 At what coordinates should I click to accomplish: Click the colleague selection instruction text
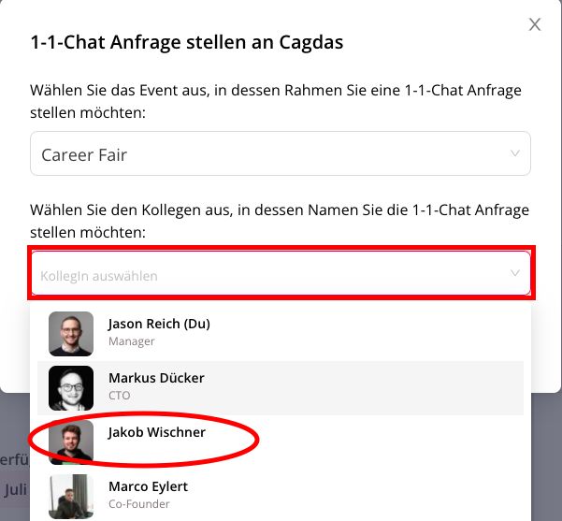(x=280, y=222)
